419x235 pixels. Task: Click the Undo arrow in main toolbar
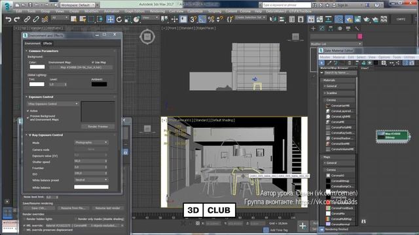[9, 19]
